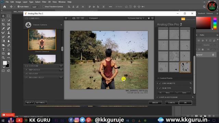Open the SETTINGS... button
The width and height of the screenshot is (219, 123).
(41, 102)
